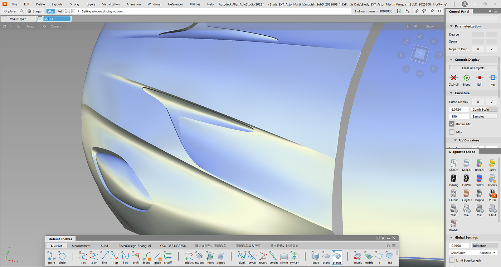Click the Clear All Objects button
Screen dimensions: 501x267
pyautogui.click(x=473, y=68)
